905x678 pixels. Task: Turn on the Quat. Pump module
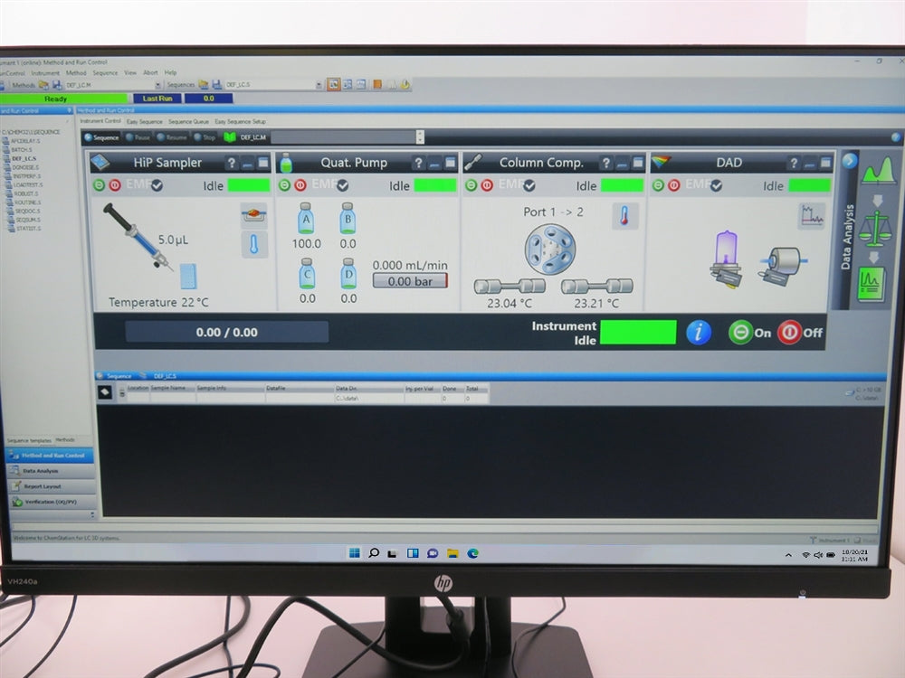(284, 185)
